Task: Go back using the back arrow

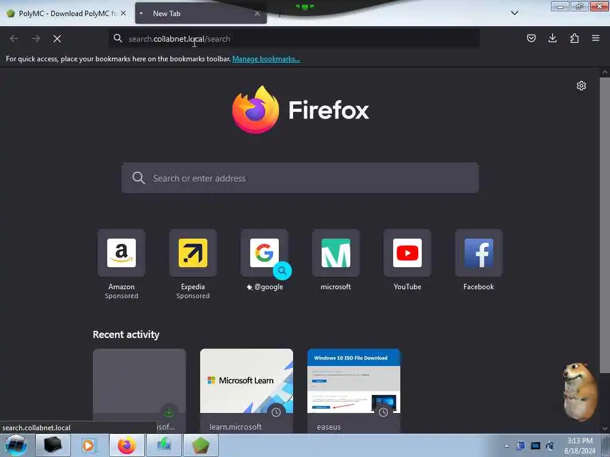Action: tap(14, 39)
